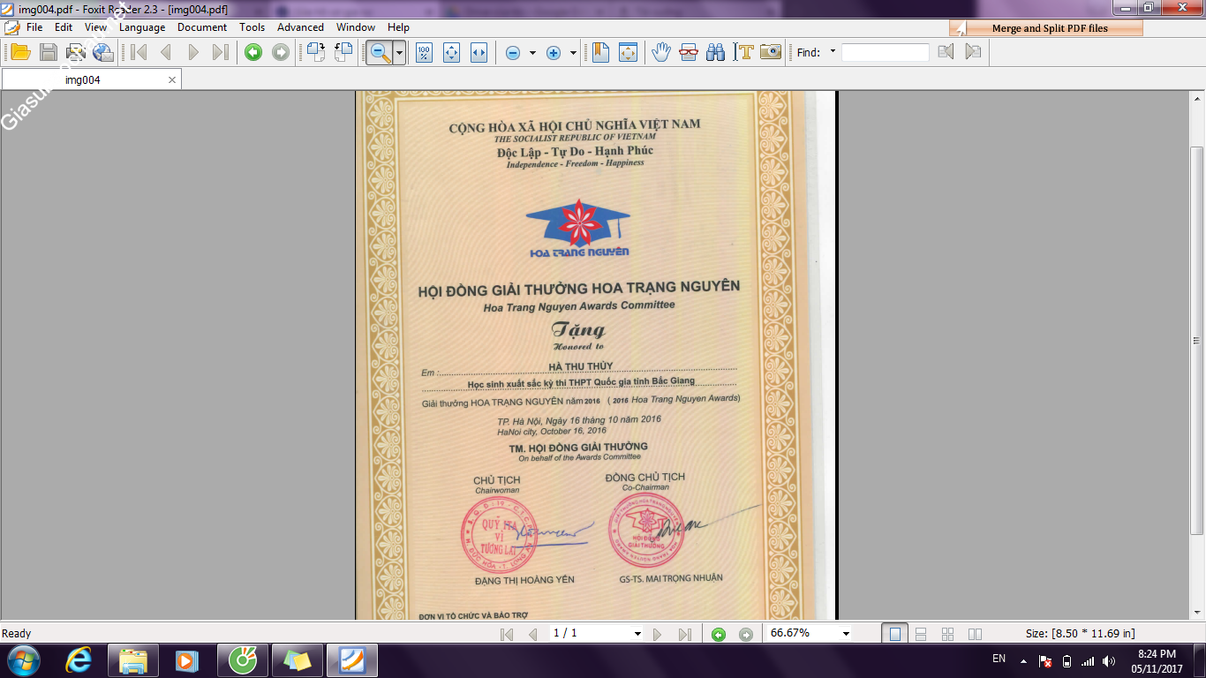Save the PDF using the floppy disk icon
Viewport: 1206px width, 678px height.
point(48,52)
